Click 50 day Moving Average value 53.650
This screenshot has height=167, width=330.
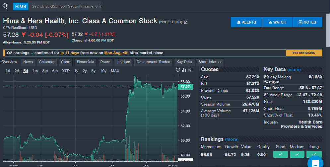tap(315, 77)
